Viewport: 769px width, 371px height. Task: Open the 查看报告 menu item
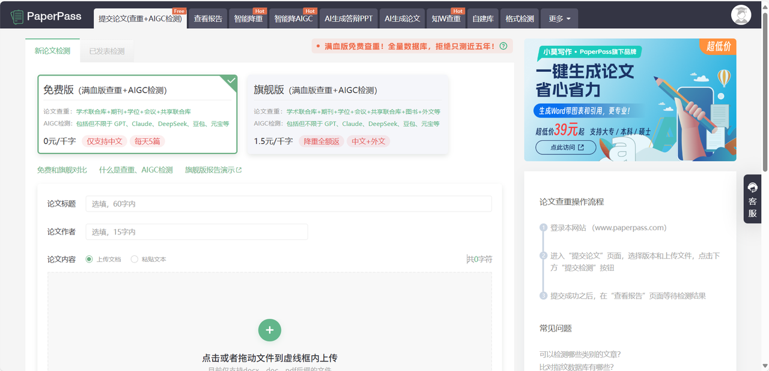(208, 19)
